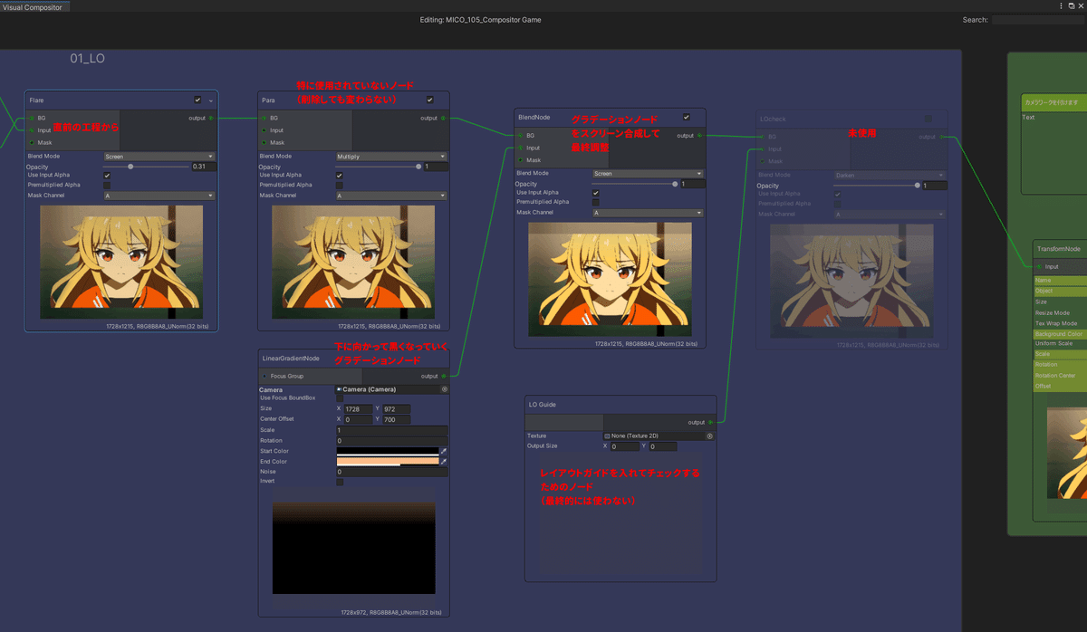Click the Search input field
The height and width of the screenshot is (632, 1087).
1038,19
